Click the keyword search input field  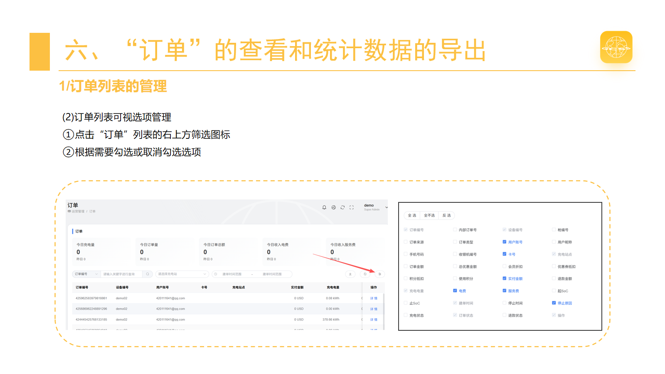pos(122,274)
